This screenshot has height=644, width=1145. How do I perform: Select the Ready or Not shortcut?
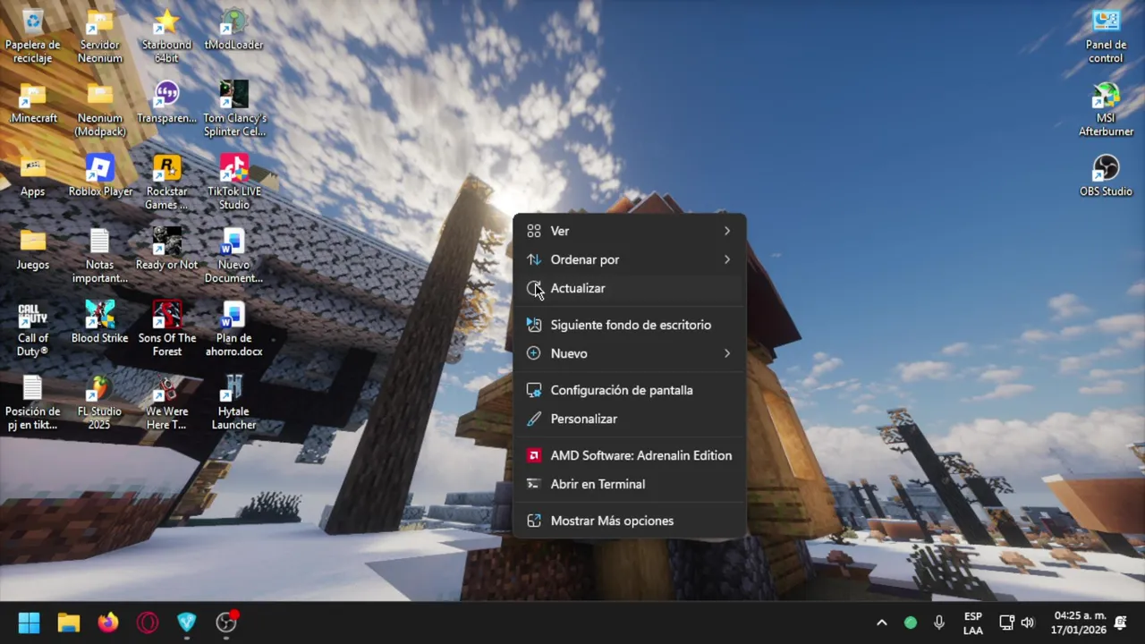click(166, 250)
